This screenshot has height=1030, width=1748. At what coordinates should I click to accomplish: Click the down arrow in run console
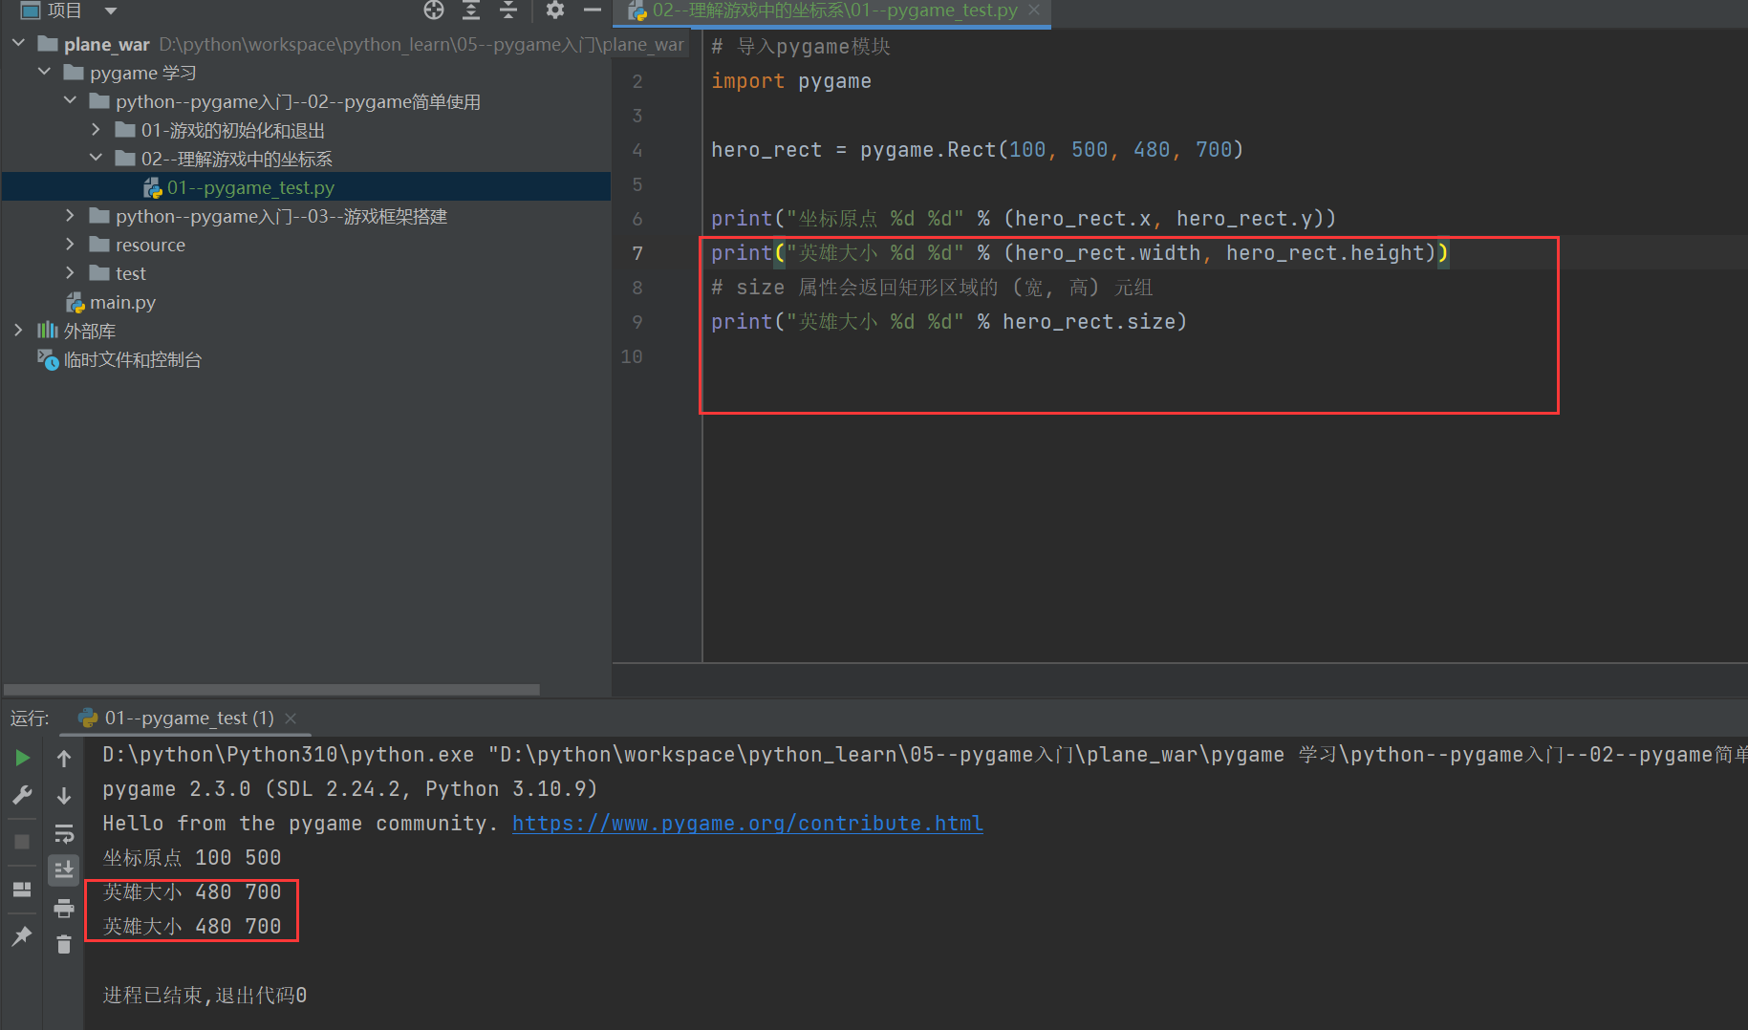(64, 795)
